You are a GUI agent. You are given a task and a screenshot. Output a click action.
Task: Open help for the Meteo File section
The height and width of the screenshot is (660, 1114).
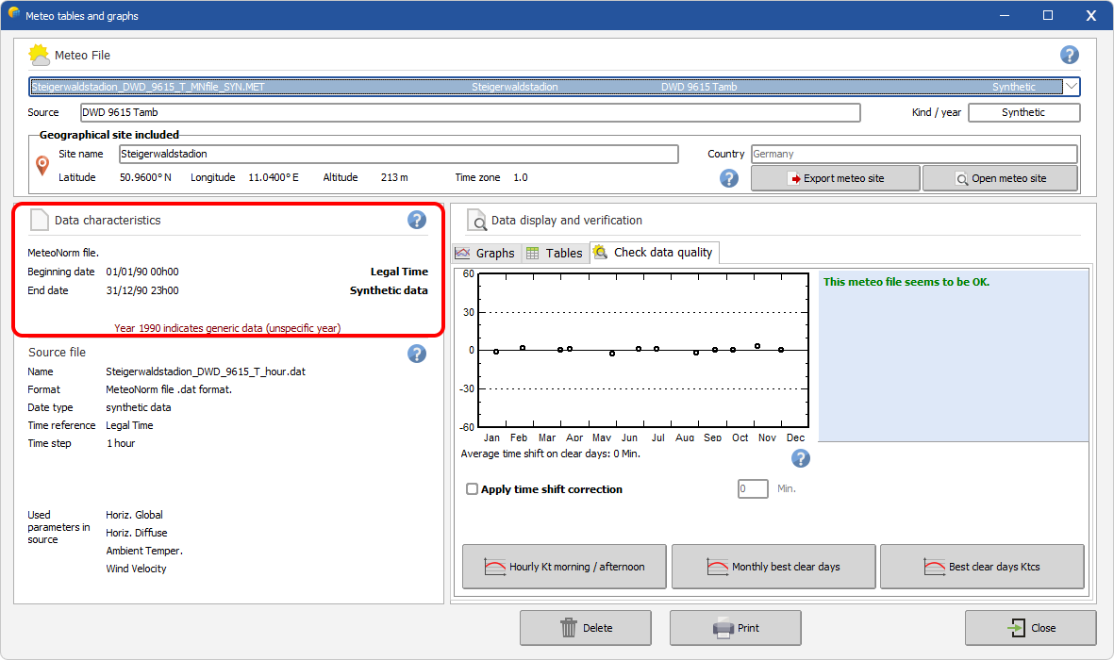(x=1070, y=55)
